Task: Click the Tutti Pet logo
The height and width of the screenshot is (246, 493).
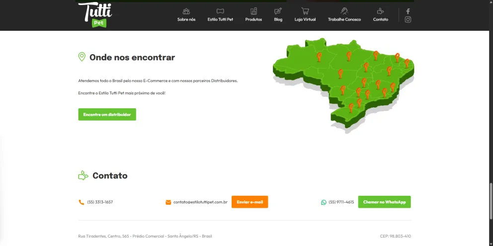Action: click(x=95, y=15)
